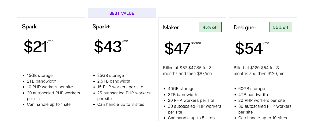Click the BEST VALUE banner
316x132 pixels.
click(122, 13)
